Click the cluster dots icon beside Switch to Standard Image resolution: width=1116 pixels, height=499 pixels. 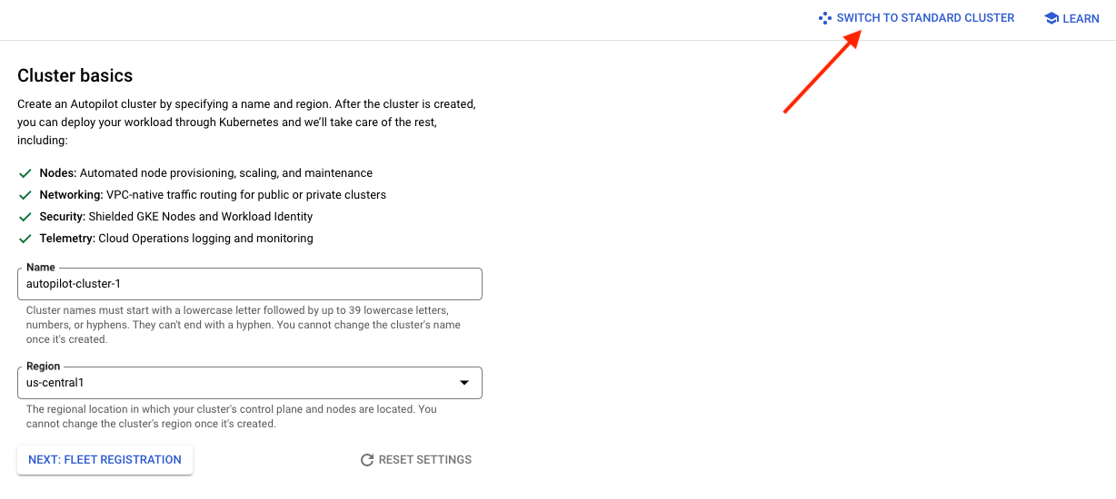point(824,18)
